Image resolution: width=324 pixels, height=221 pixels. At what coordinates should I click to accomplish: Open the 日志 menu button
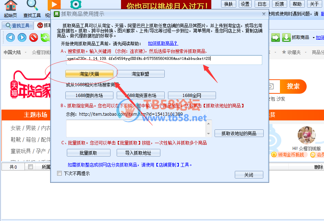[x=262, y=4]
